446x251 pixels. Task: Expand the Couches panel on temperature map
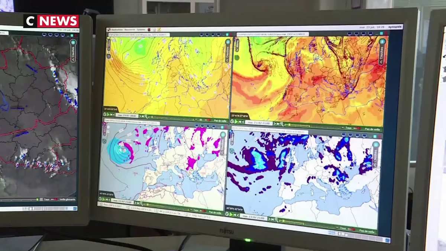click(381, 55)
